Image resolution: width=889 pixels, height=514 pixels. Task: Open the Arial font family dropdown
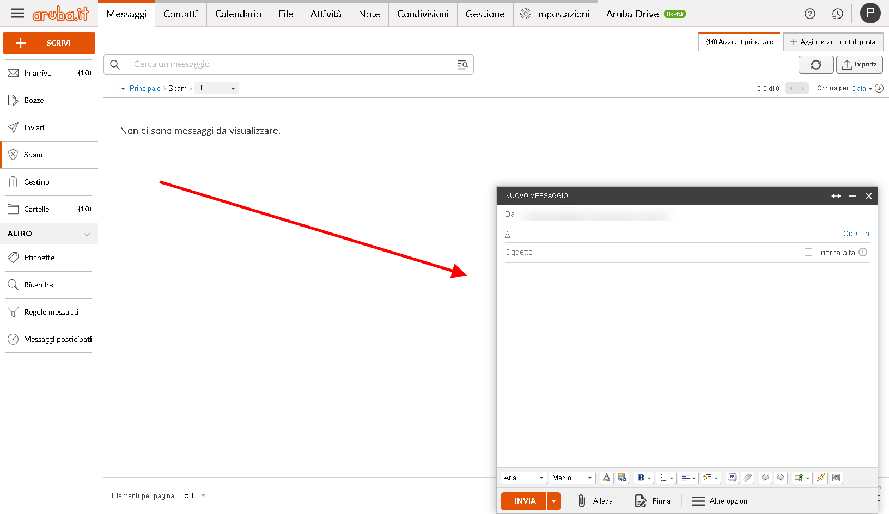523,478
